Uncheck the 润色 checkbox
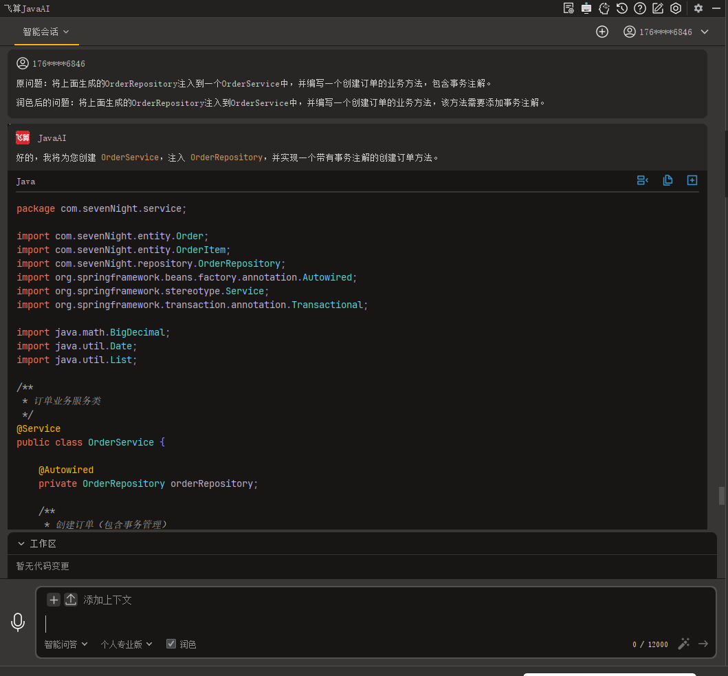Viewport: 728px width, 676px height. [x=171, y=644]
